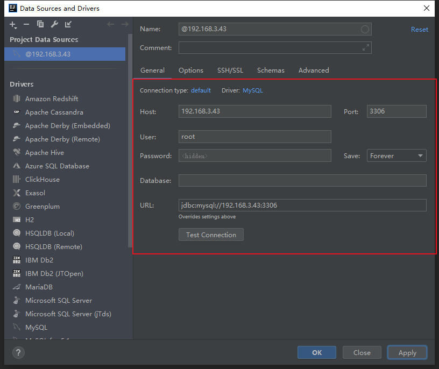
Task: Click the make global arrow icon
Action: (x=68, y=24)
